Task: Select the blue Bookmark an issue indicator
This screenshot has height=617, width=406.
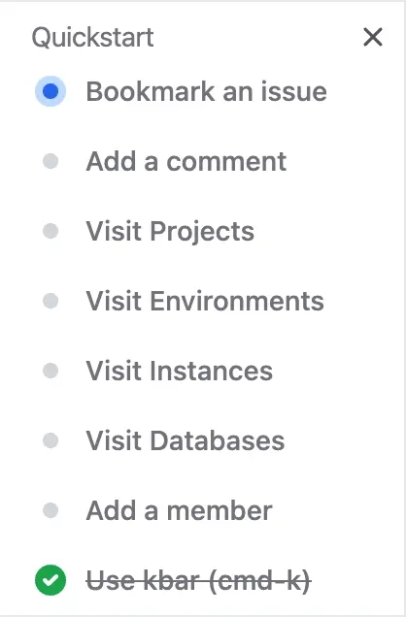Action: tap(51, 91)
